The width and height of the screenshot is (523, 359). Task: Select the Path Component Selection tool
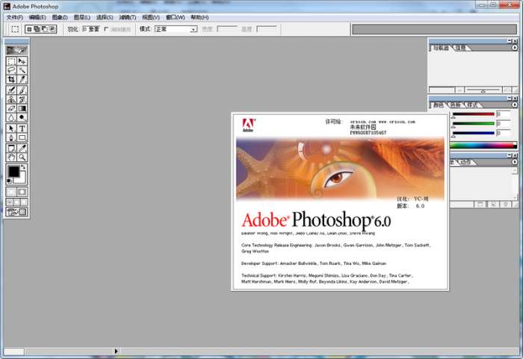[x=11, y=128]
